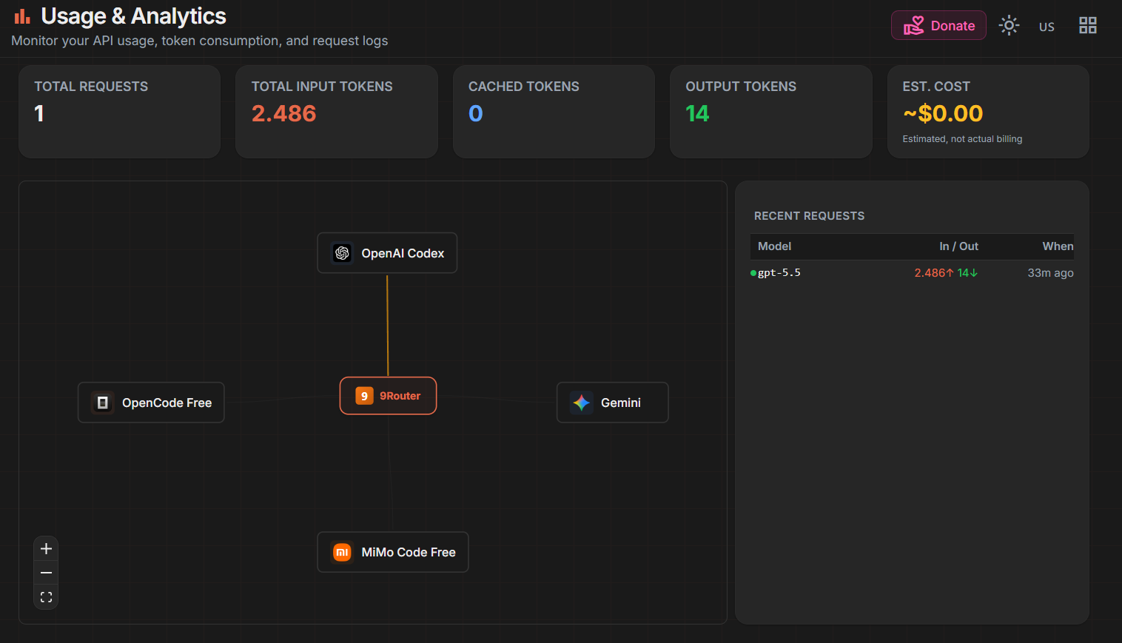The height and width of the screenshot is (643, 1122).
Task: Click the total input tokens value 2.486
Action: [x=284, y=113]
